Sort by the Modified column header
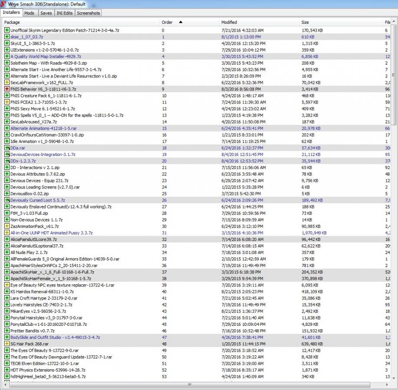This screenshot has height=390, width=398. coord(259,22)
